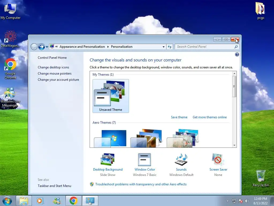
Task: Open Control Panel Home link
Action: click(52, 58)
